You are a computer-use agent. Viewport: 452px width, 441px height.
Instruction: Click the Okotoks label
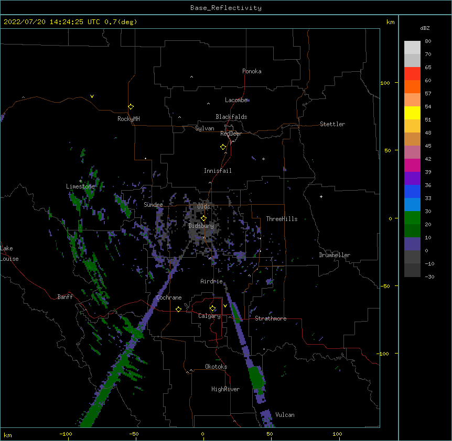click(216, 367)
